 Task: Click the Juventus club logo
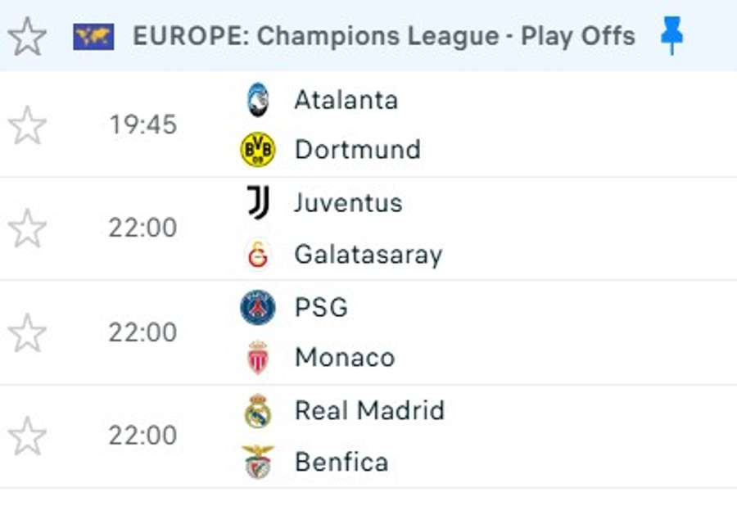[258, 203]
